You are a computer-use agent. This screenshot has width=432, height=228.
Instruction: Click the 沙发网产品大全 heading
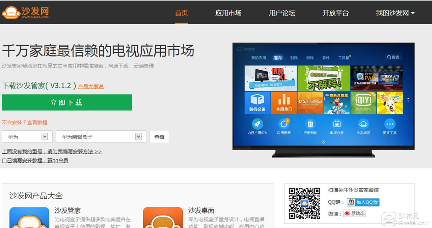(x=36, y=196)
